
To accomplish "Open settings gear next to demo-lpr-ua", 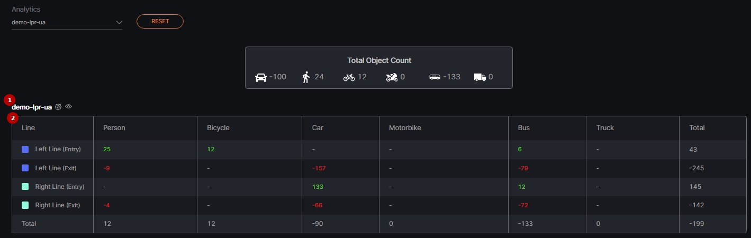I will (58, 107).
